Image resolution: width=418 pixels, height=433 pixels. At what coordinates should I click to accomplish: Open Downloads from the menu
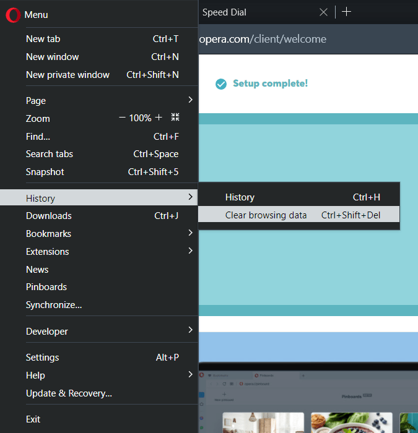[99, 216]
